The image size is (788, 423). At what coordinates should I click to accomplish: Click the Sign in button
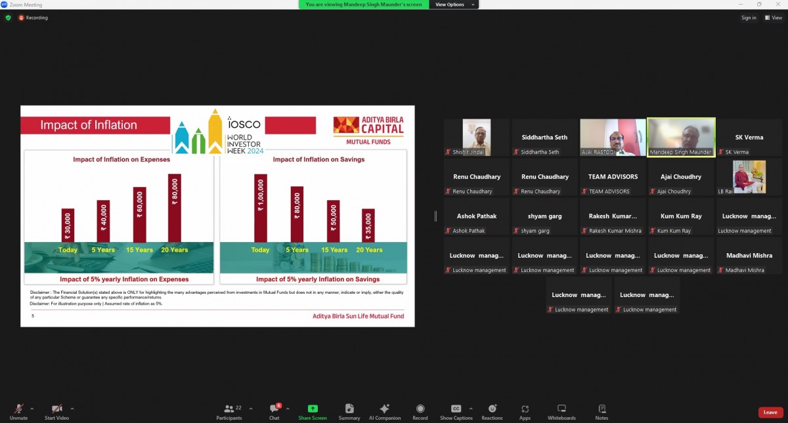[749, 18]
